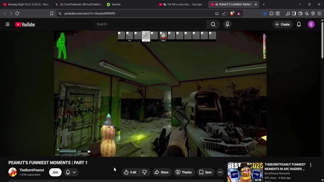Image resolution: width=324 pixels, height=182 pixels.
Task: Open the tab search toolbar icon
Action: click(x=278, y=13)
